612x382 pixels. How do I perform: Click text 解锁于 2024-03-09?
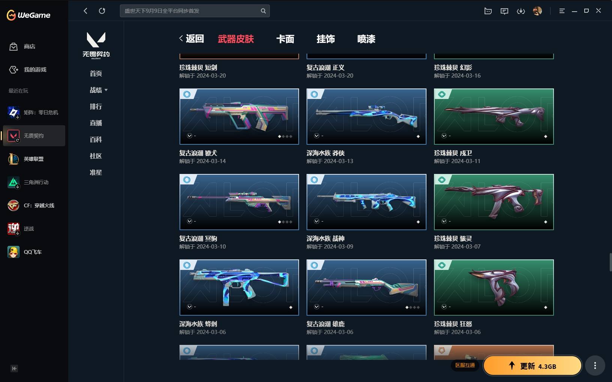(330, 247)
